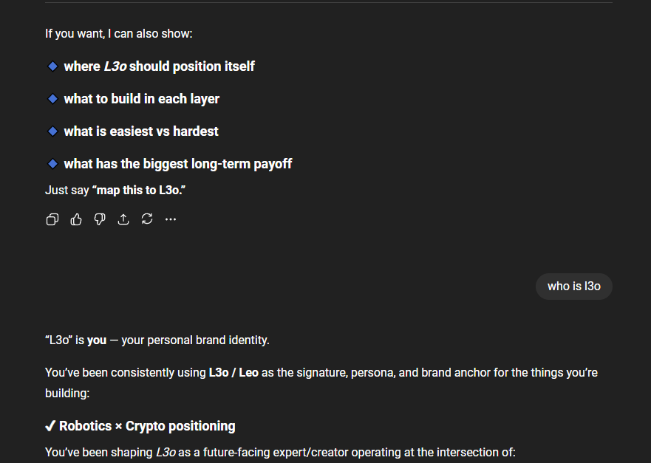Click the "Robotics × Crypto positioning" heading
Viewport: 651px width, 463px height.
click(x=147, y=426)
